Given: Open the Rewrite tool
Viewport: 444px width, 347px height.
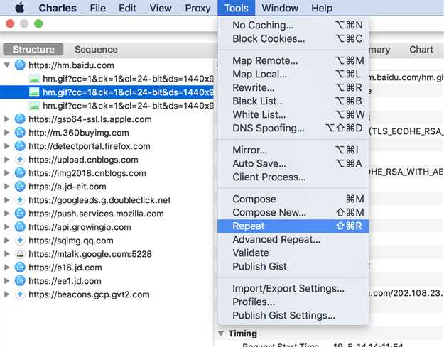Looking at the screenshot, I should tap(293, 87).
